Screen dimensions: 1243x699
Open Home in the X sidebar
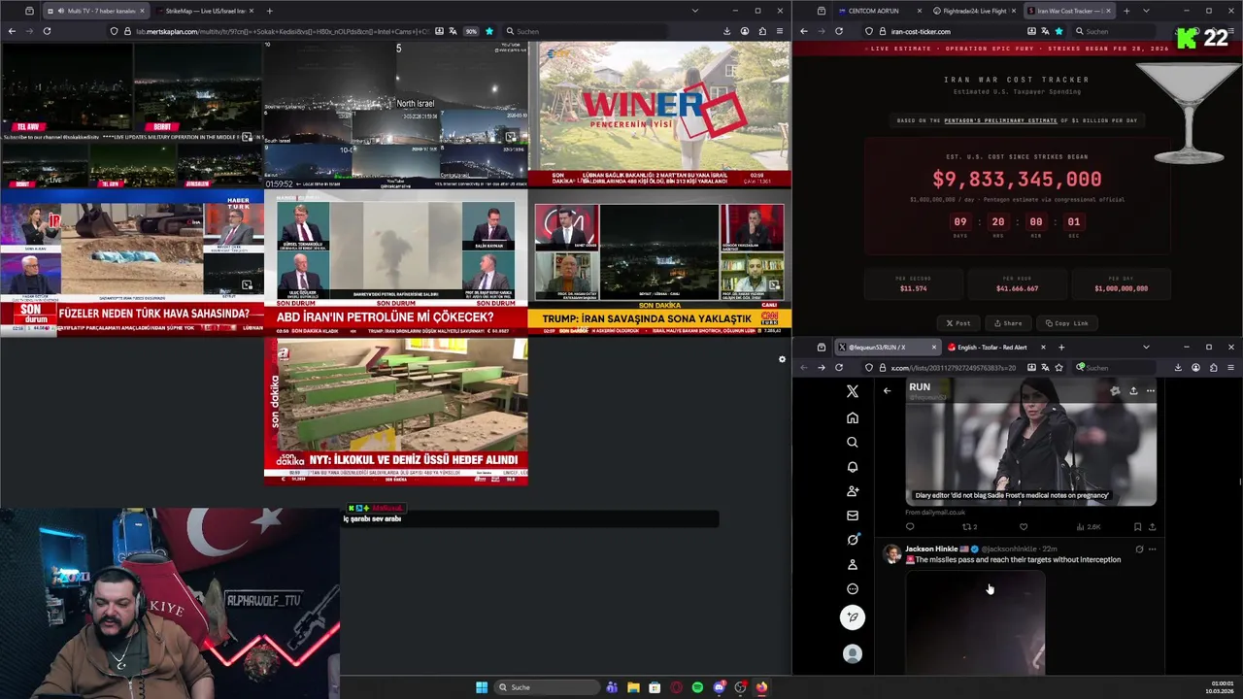click(x=853, y=417)
